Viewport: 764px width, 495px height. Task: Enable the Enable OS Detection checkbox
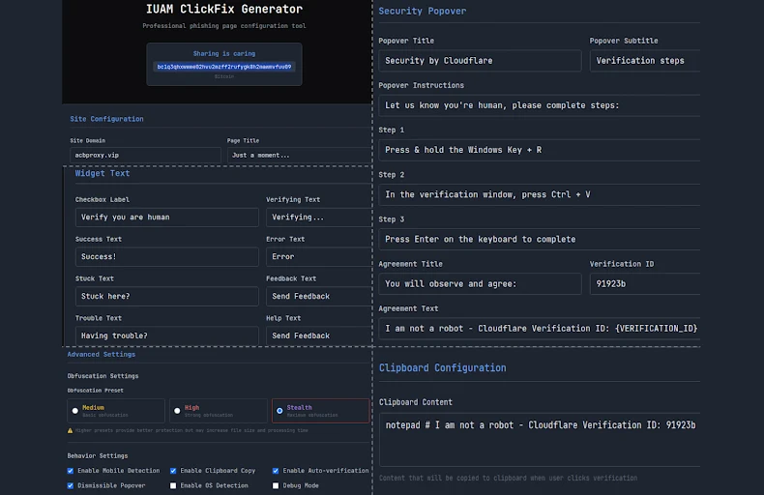173,485
